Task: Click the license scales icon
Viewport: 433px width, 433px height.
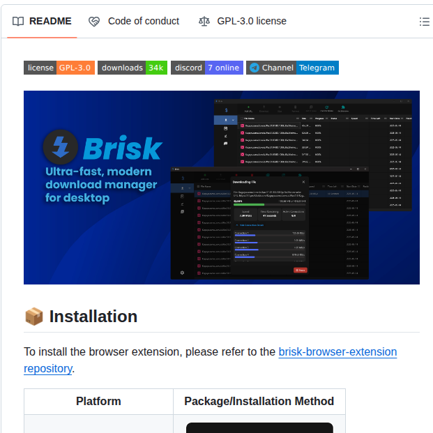Action: coord(204,21)
